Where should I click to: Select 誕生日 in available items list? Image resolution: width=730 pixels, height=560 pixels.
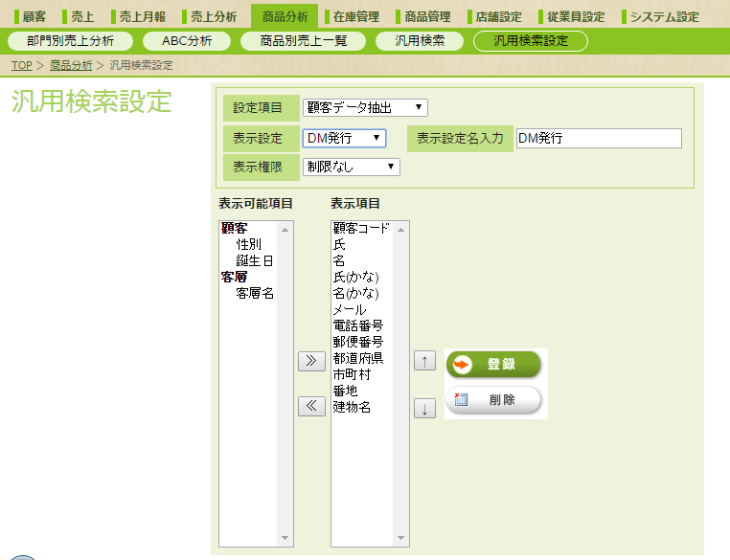[x=254, y=260]
